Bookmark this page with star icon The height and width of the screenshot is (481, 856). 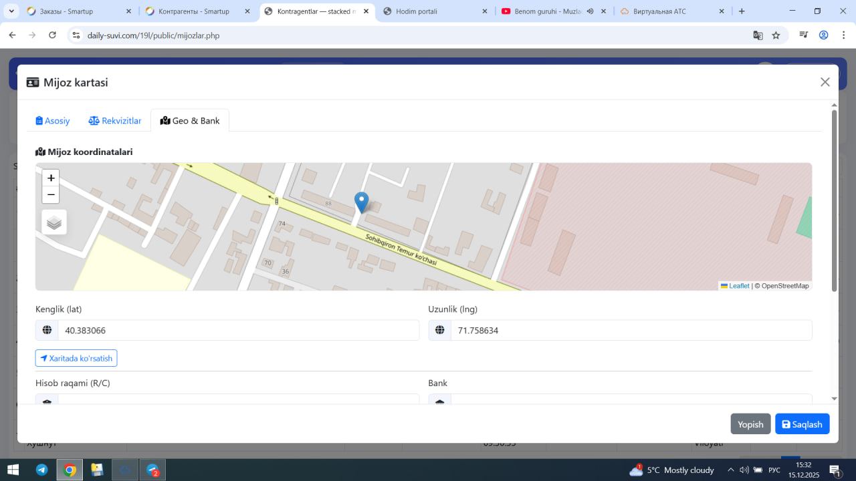pos(776,35)
